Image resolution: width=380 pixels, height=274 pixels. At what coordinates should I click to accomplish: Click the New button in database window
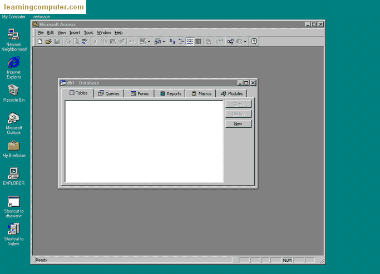tap(238, 124)
